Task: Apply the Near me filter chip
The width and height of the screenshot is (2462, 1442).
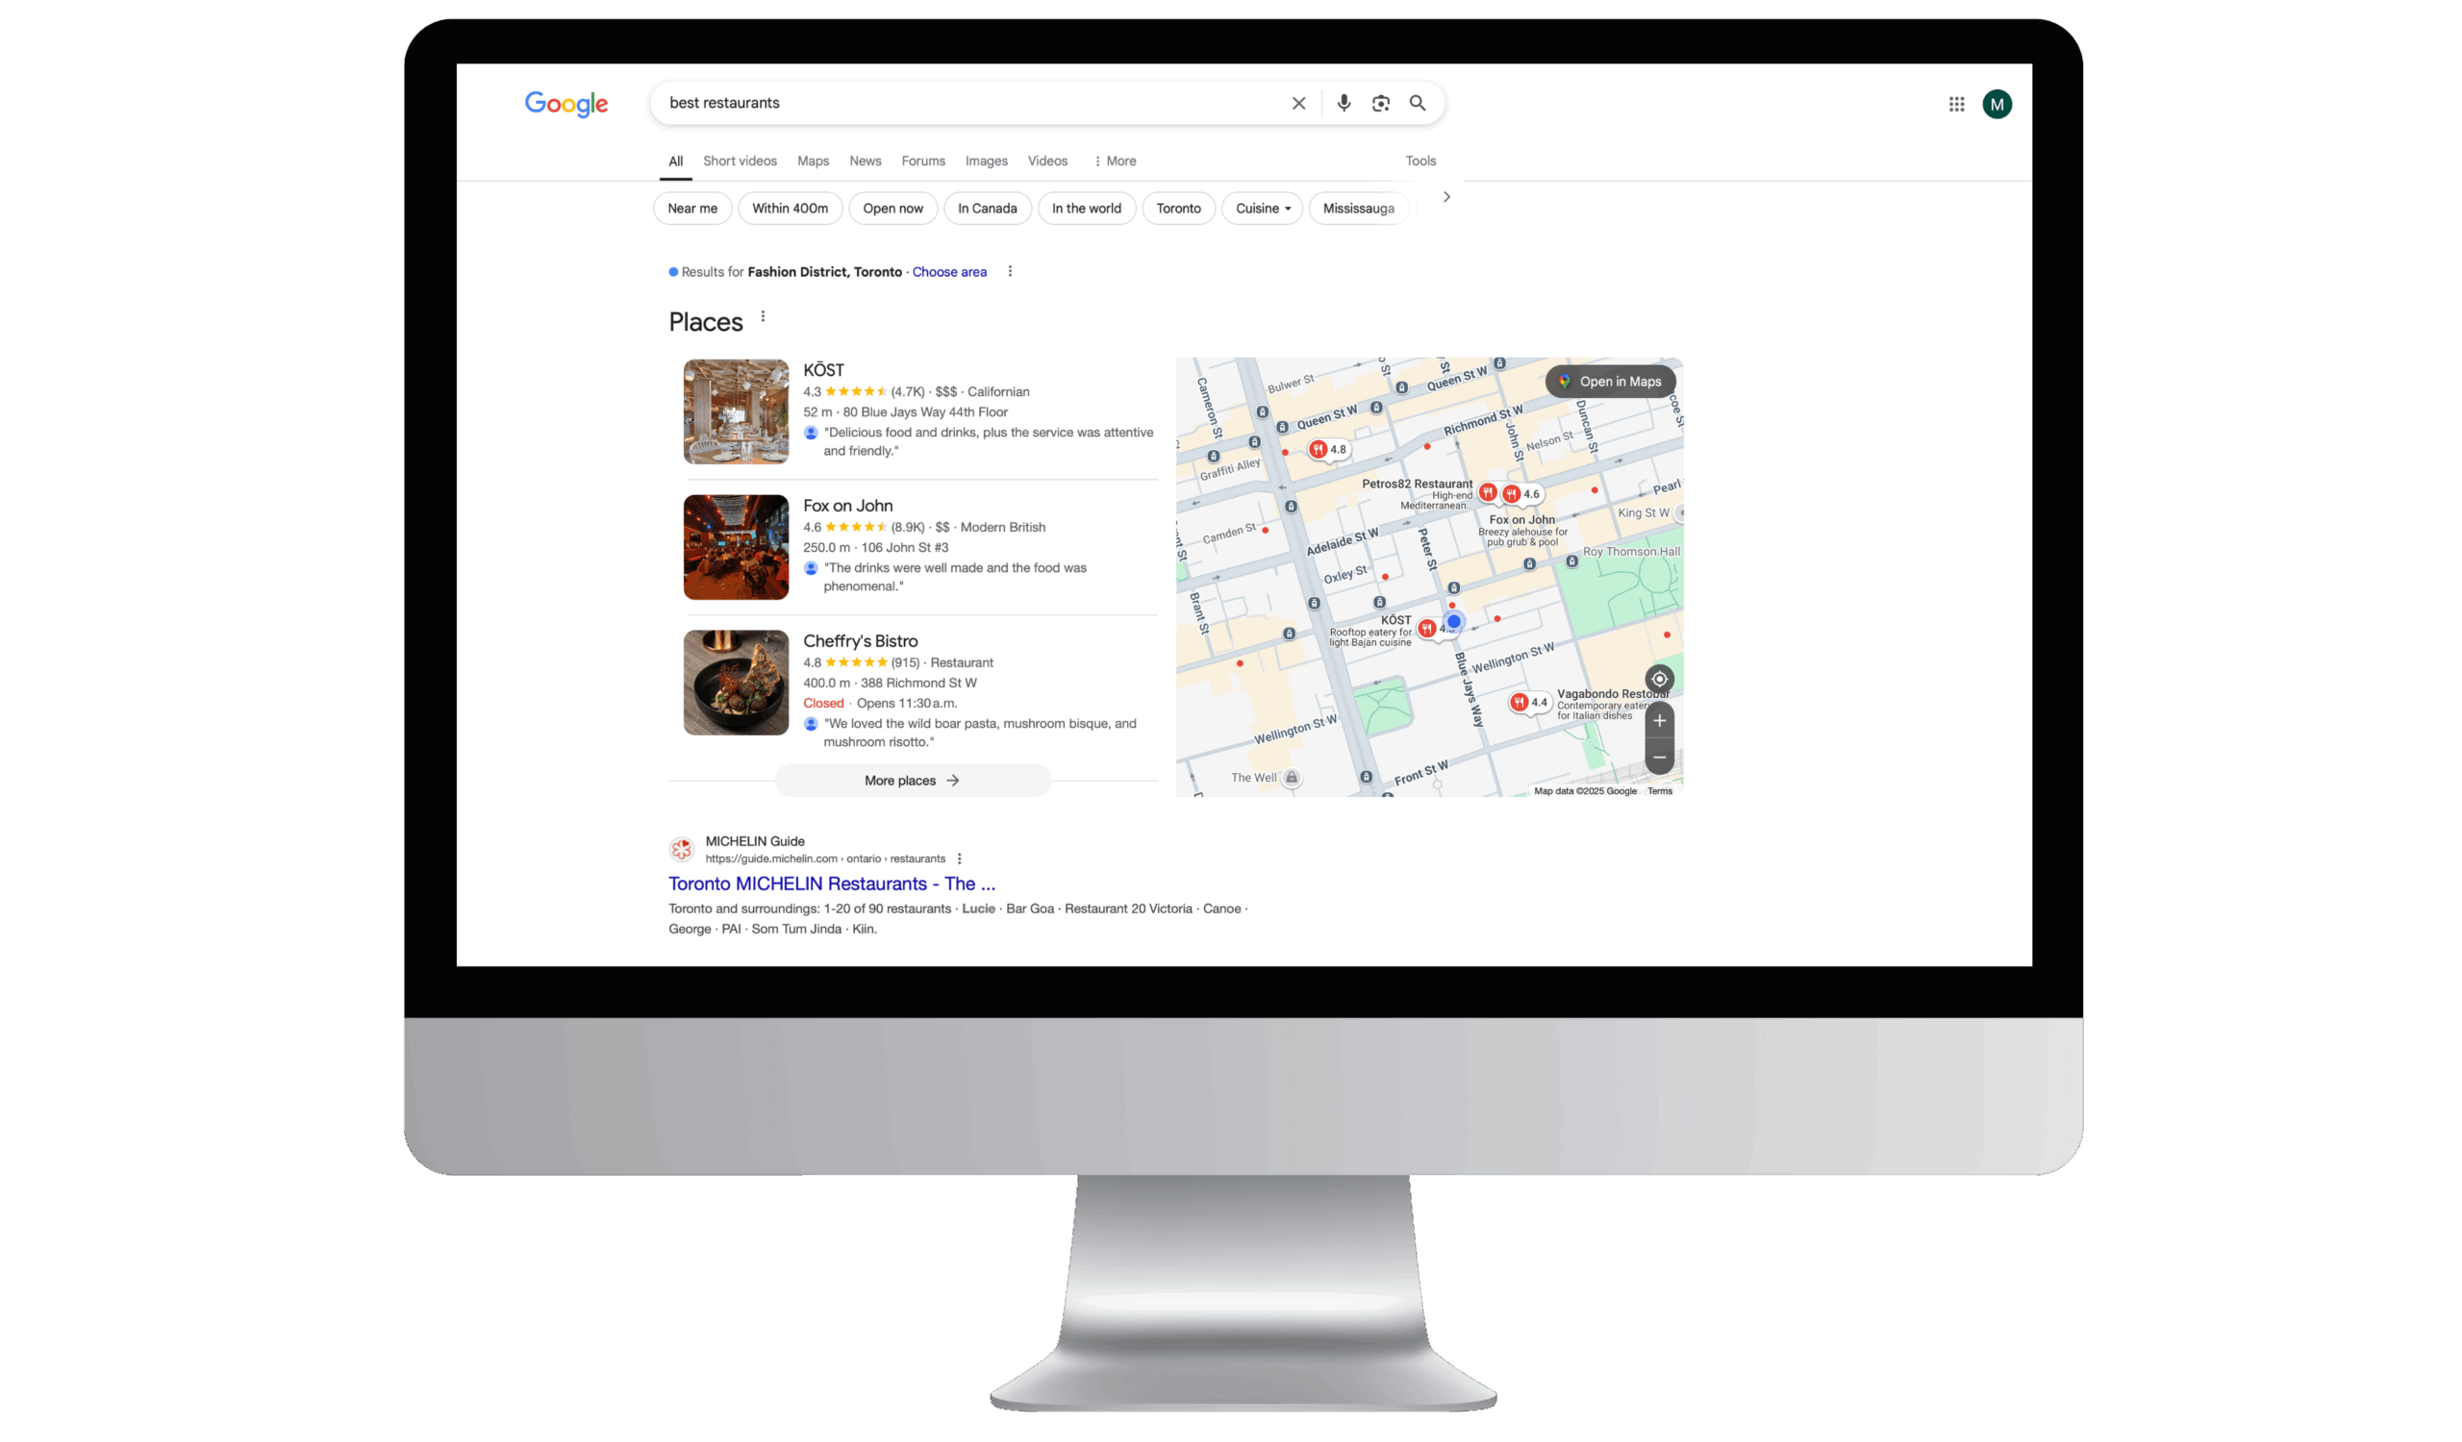Action: 691,209
